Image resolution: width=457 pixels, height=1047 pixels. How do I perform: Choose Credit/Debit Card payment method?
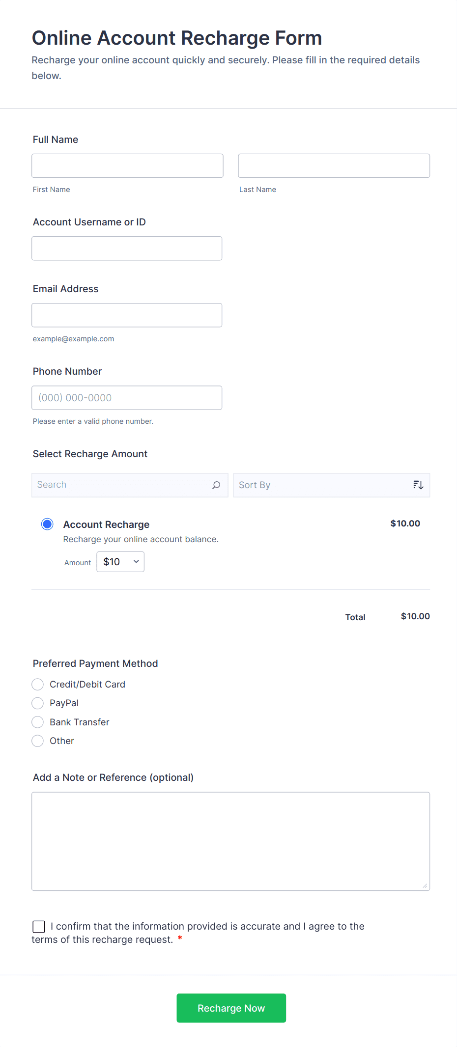38,685
